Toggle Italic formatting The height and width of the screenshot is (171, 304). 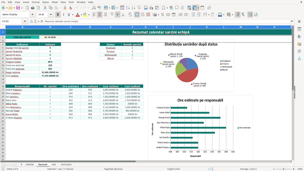coord(64,15)
